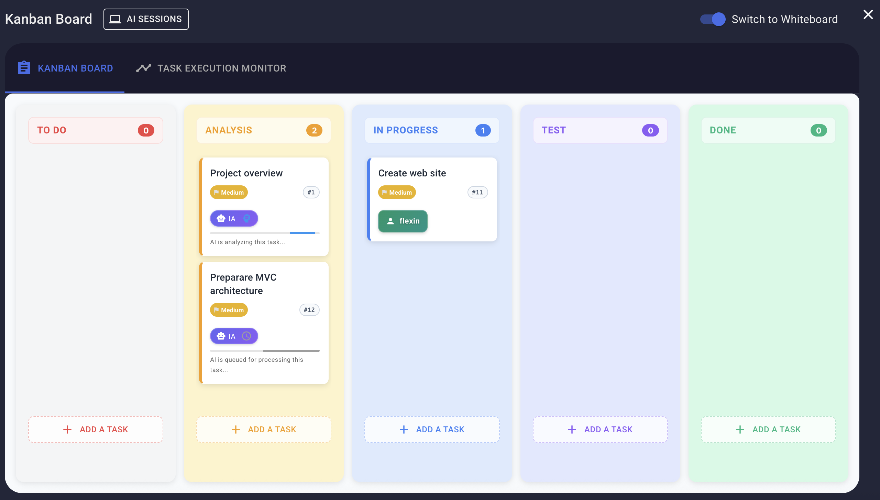This screenshot has width=880, height=500.
Task: Add a task to the Analysis column
Action: click(x=264, y=430)
